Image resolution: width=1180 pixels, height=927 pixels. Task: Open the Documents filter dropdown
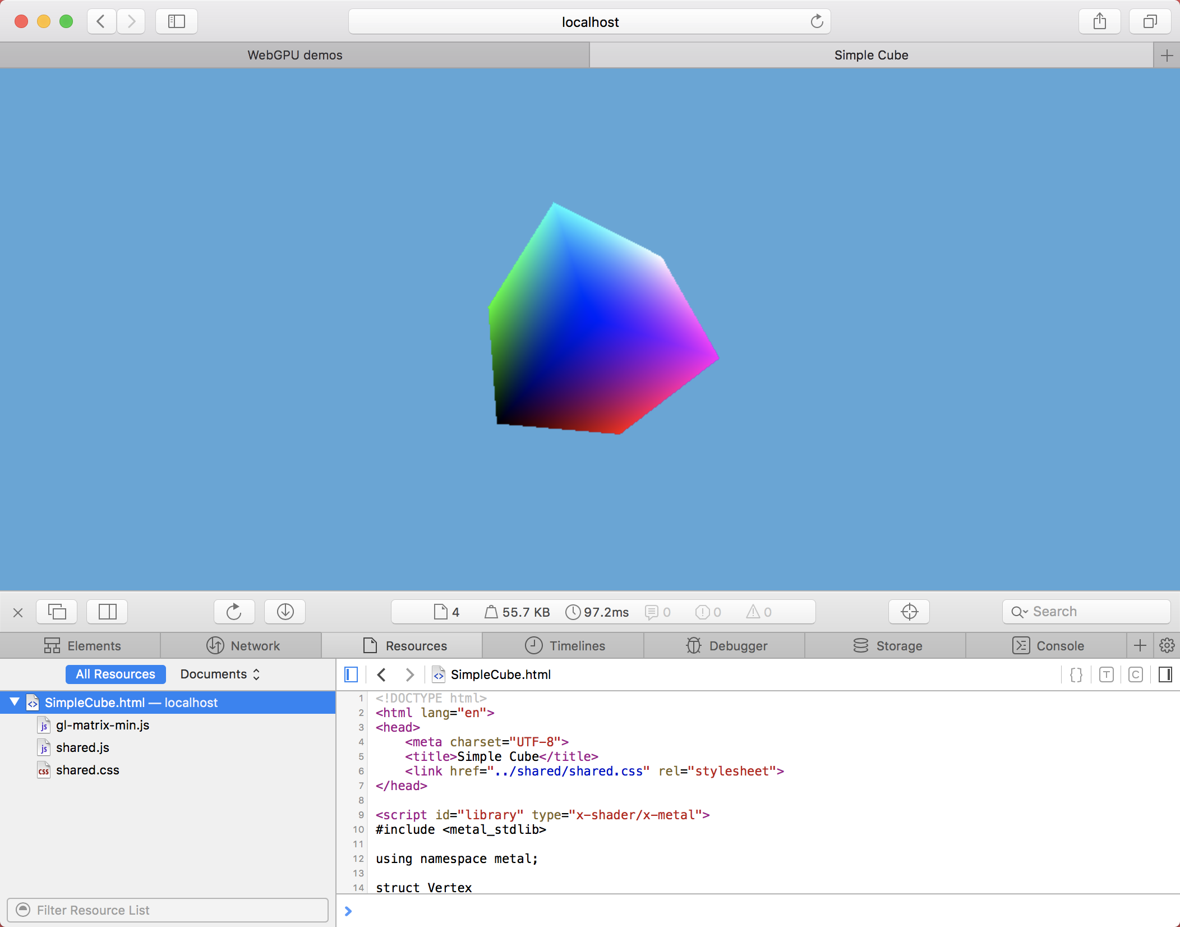[x=220, y=674]
